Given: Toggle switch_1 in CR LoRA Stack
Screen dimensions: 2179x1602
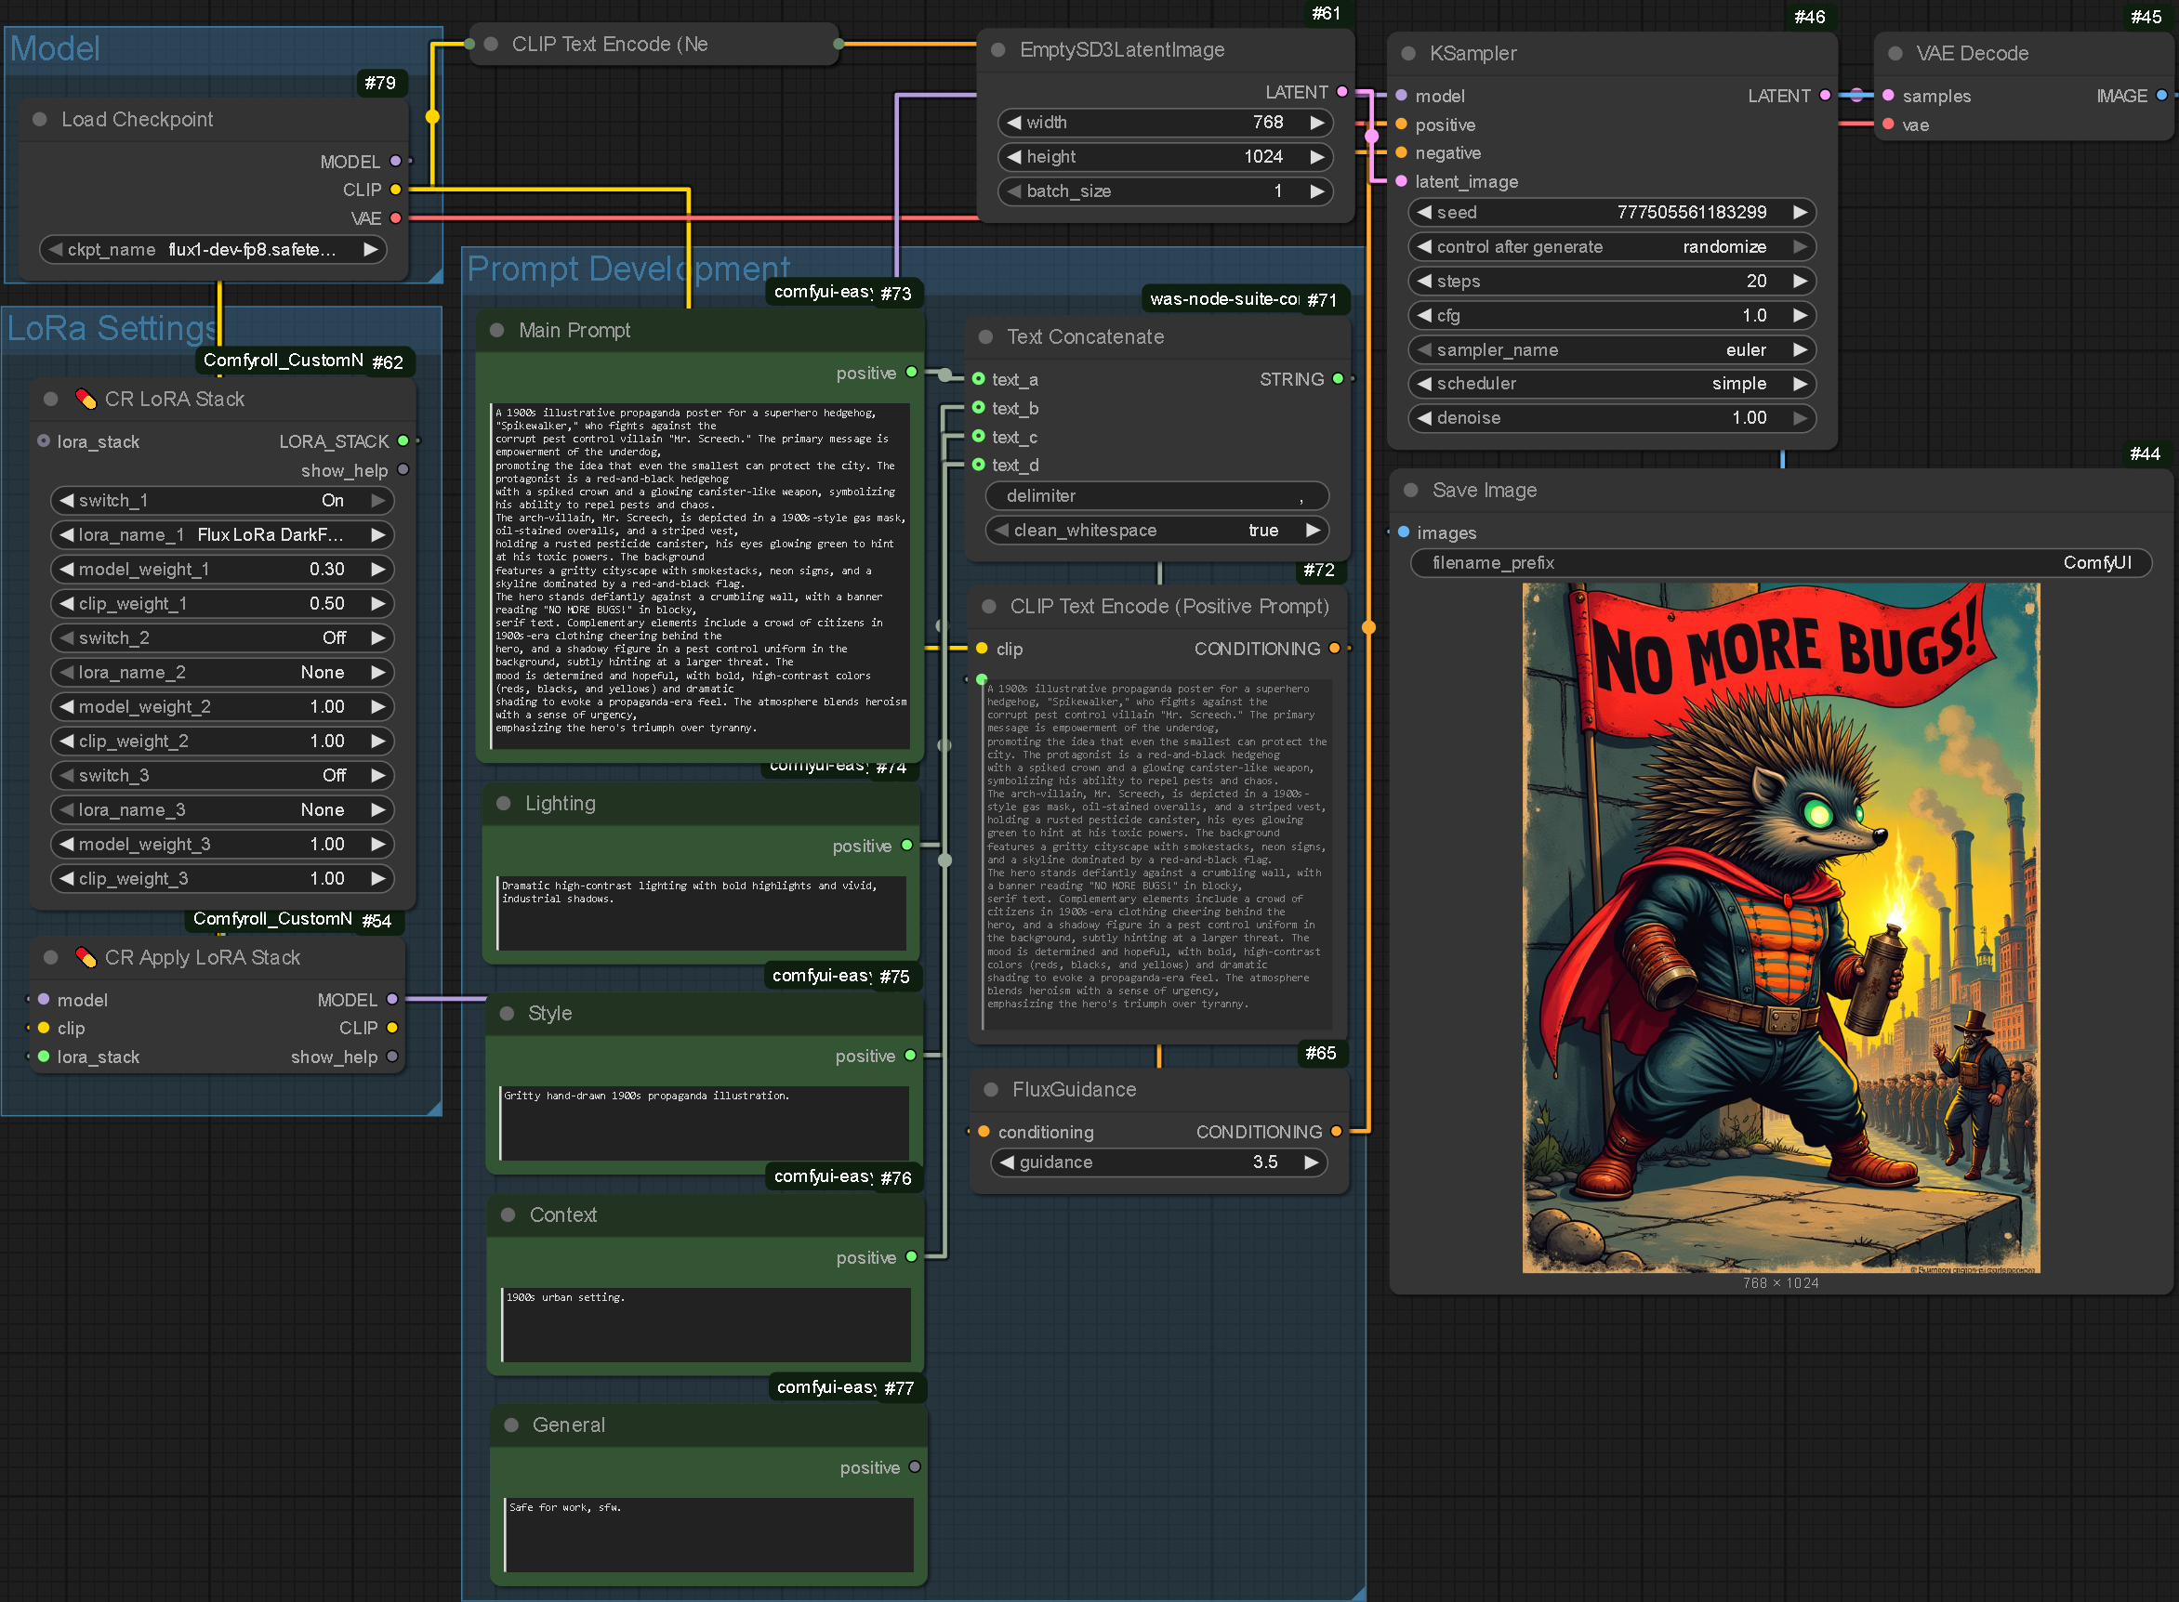Looking at the screenshot, I should pos(222,500).
